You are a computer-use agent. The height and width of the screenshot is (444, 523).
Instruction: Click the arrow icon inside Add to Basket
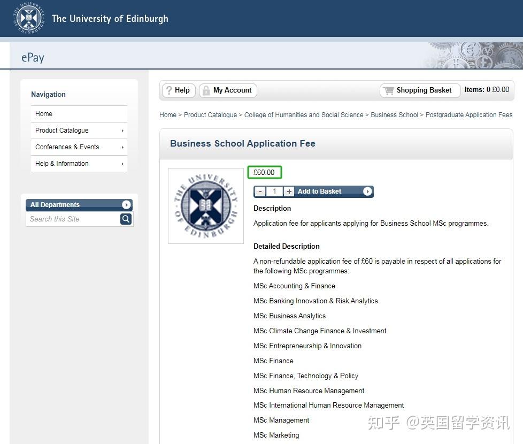(x=367, y=191)
